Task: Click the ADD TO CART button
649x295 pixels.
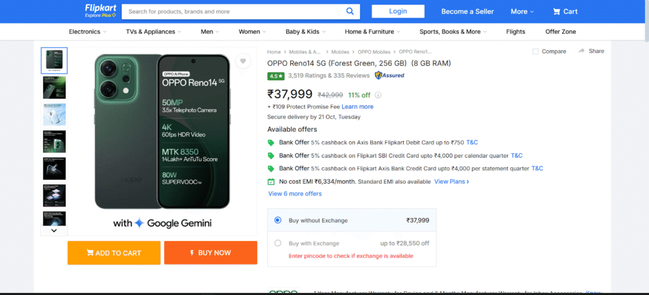Action: point(114,253)
